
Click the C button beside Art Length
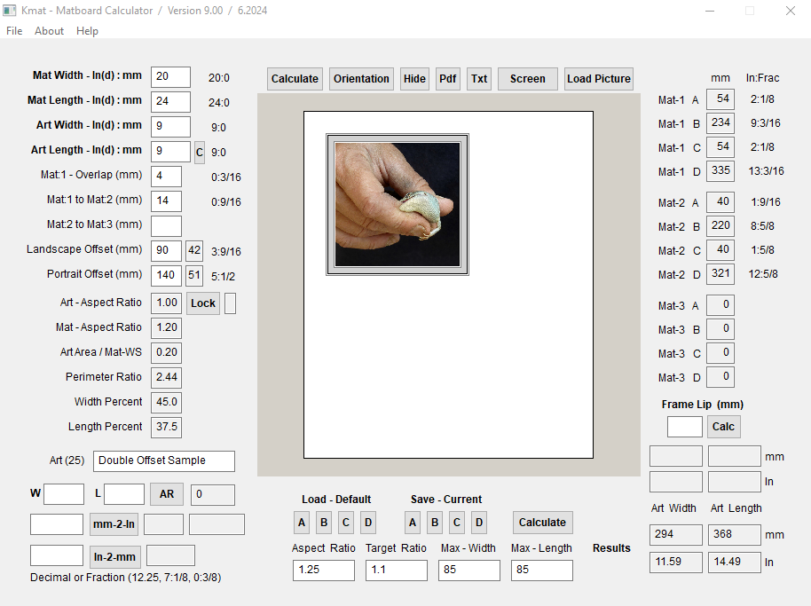point(200,153)
